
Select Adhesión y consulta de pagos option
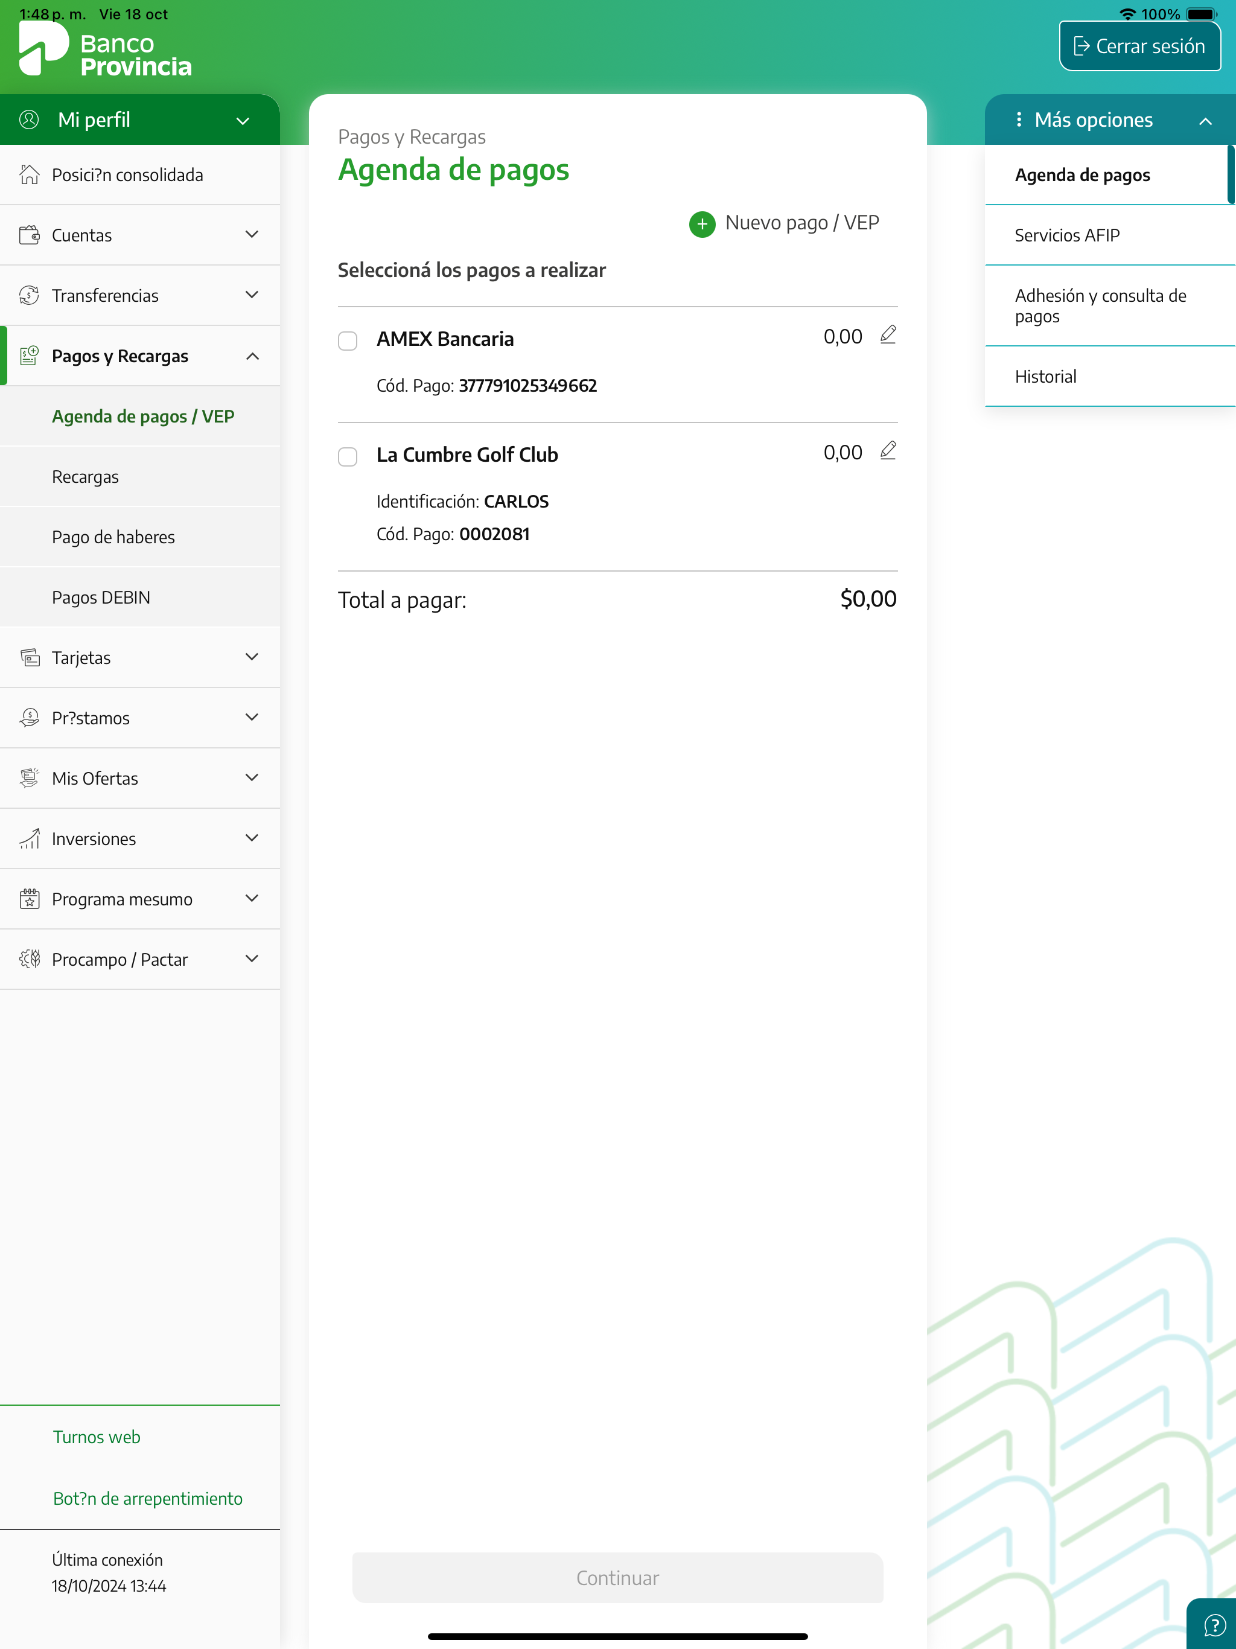[x=1110, y=305]
